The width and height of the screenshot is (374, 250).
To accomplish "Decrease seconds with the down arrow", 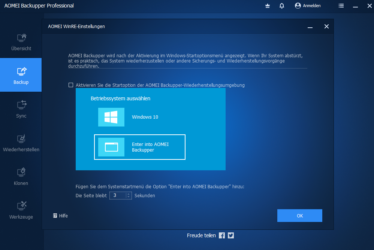I will pyautogui.click(x=129, y=197).
